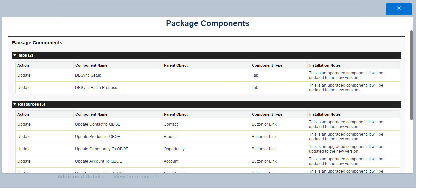The height and width of the screenshot is (193, 434).
Task: Open the View Components tab
Action: (136, 177)
